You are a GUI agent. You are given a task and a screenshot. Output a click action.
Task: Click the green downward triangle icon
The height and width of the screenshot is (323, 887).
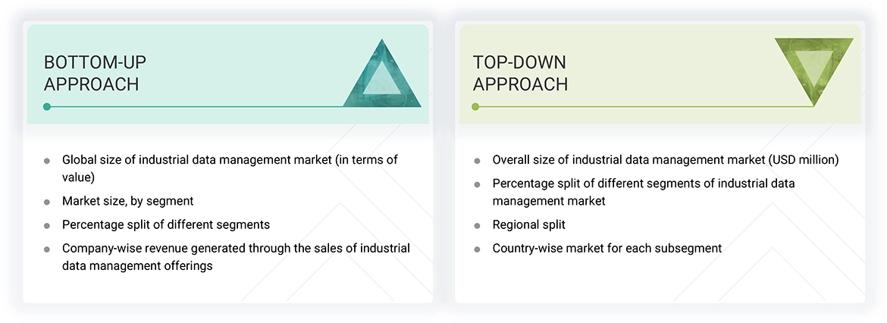(813, 69)
